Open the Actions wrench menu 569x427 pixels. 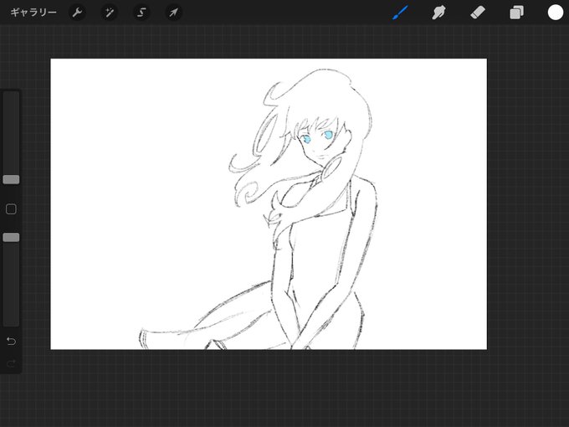tap(77, 13)
